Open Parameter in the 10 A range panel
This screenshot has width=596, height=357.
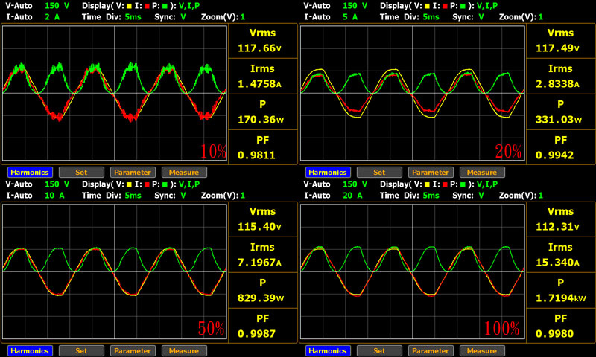[x=133, y=350]
